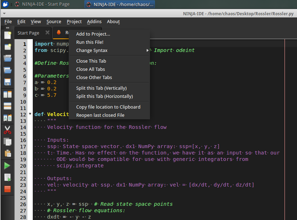Click the A/B follow mode icon
297x220 pixels.
(7, 118)
